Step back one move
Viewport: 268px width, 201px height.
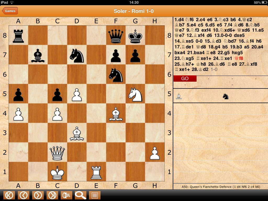[x=24, y=195]
